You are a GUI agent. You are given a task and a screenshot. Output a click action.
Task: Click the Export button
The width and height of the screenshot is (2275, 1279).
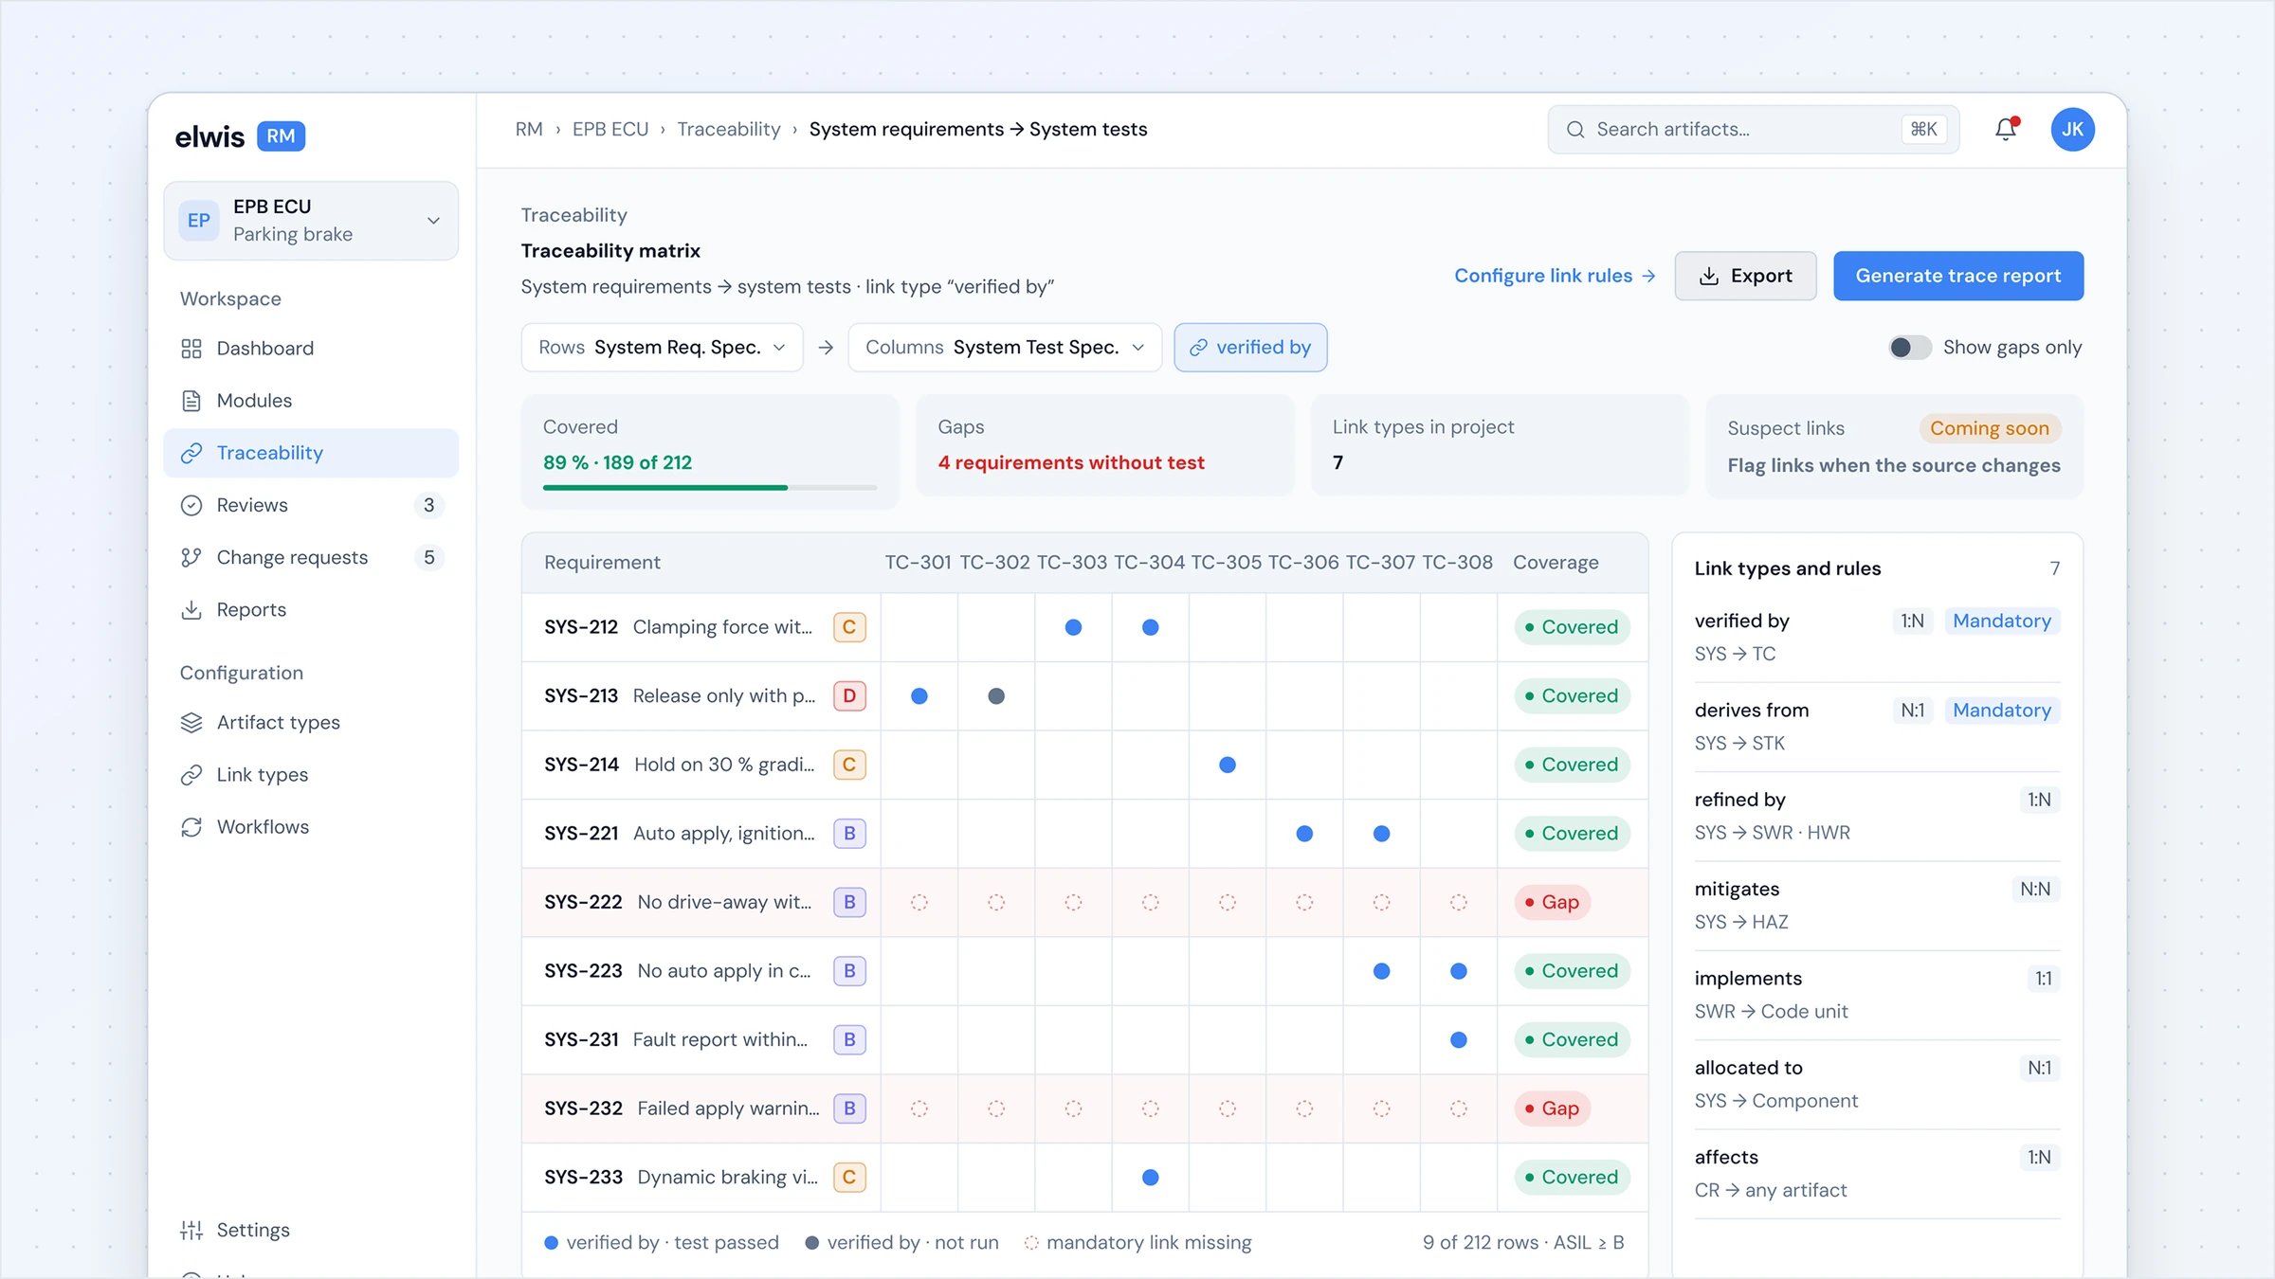pos(1745,276)
